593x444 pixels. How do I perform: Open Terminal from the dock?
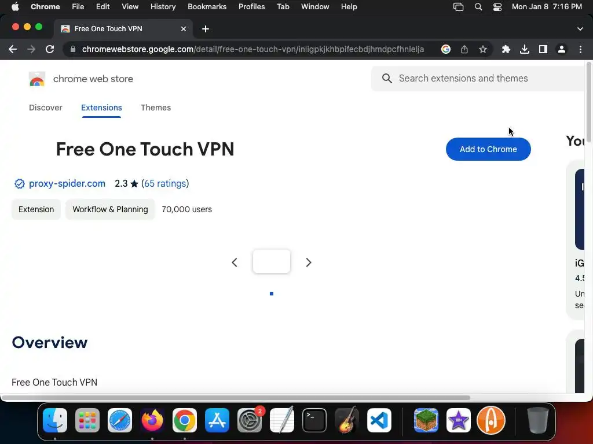pyautogui.click(x=314, y=420)
